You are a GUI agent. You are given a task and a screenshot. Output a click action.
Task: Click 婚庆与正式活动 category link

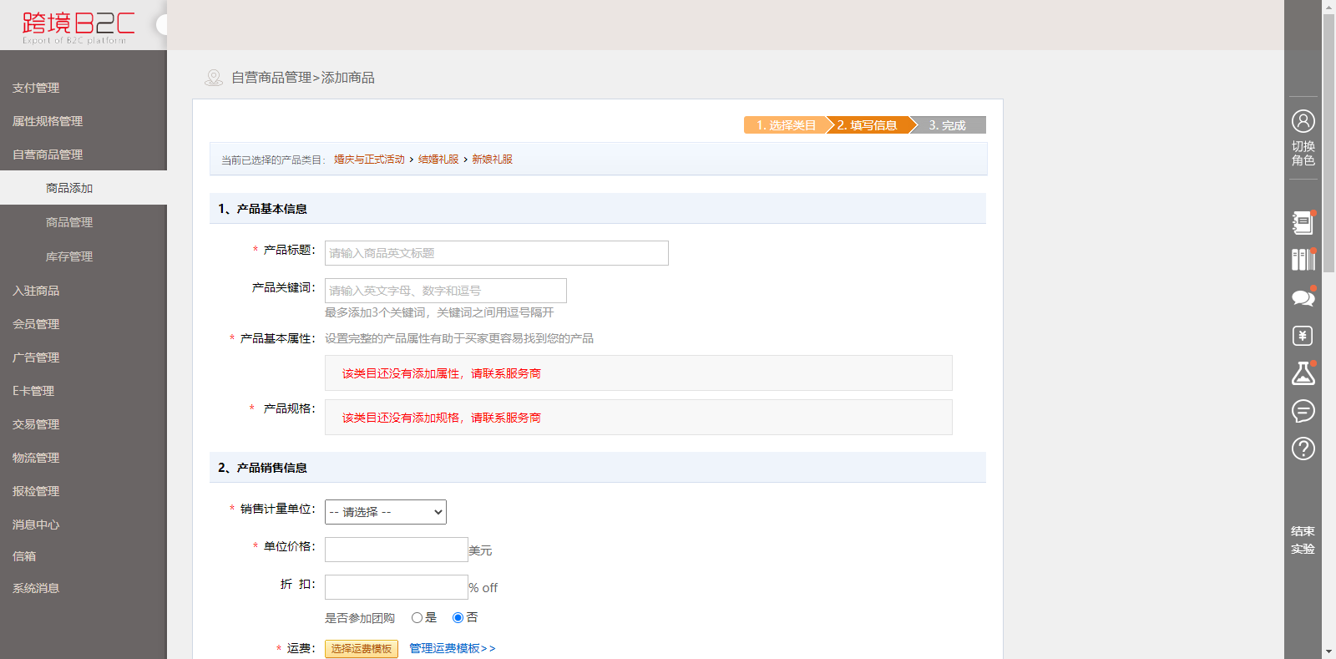pos(369,160)
